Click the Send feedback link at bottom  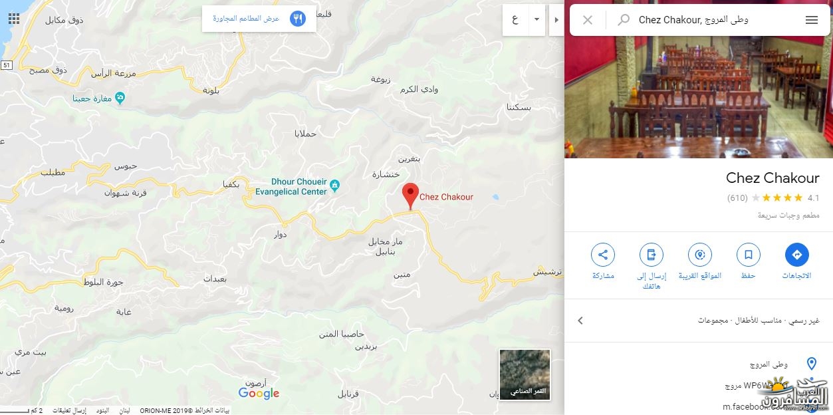69,410
